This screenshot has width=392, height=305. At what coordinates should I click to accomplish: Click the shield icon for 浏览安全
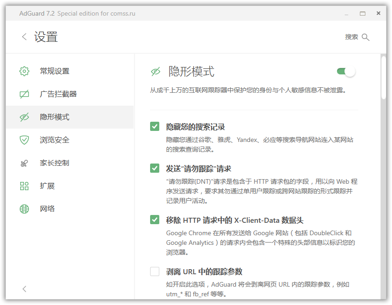24,140
